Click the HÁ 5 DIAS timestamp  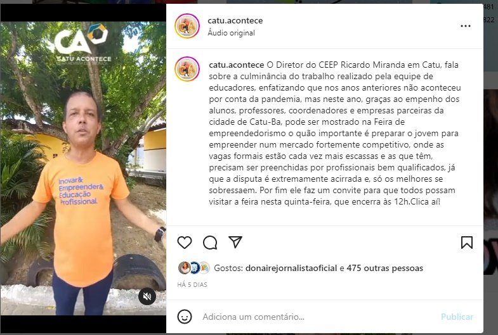coord(192,284)
